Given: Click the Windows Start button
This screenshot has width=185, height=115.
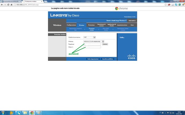Looking at the screenshot, I should (3, 112).
